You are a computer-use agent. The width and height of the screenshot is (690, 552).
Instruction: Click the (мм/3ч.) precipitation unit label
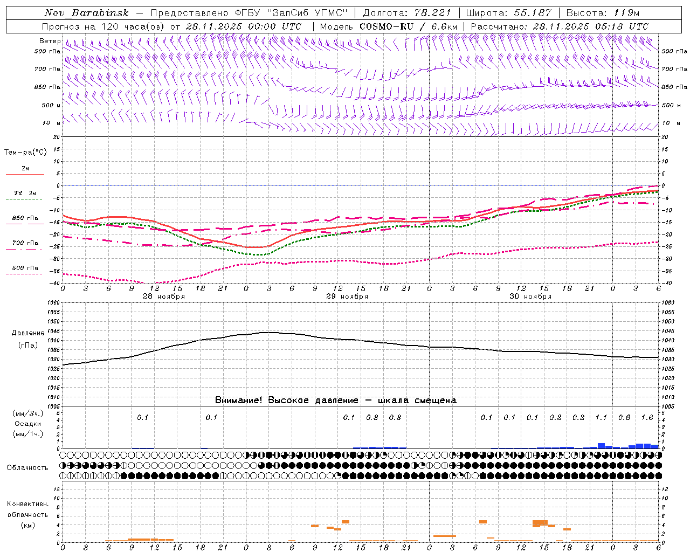[x=28, y=413]
